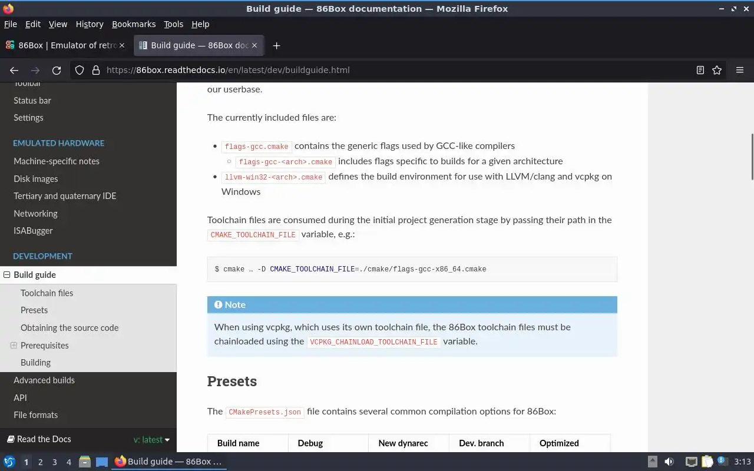Open the Help menu
754x471 pixels.
(200, 24)
